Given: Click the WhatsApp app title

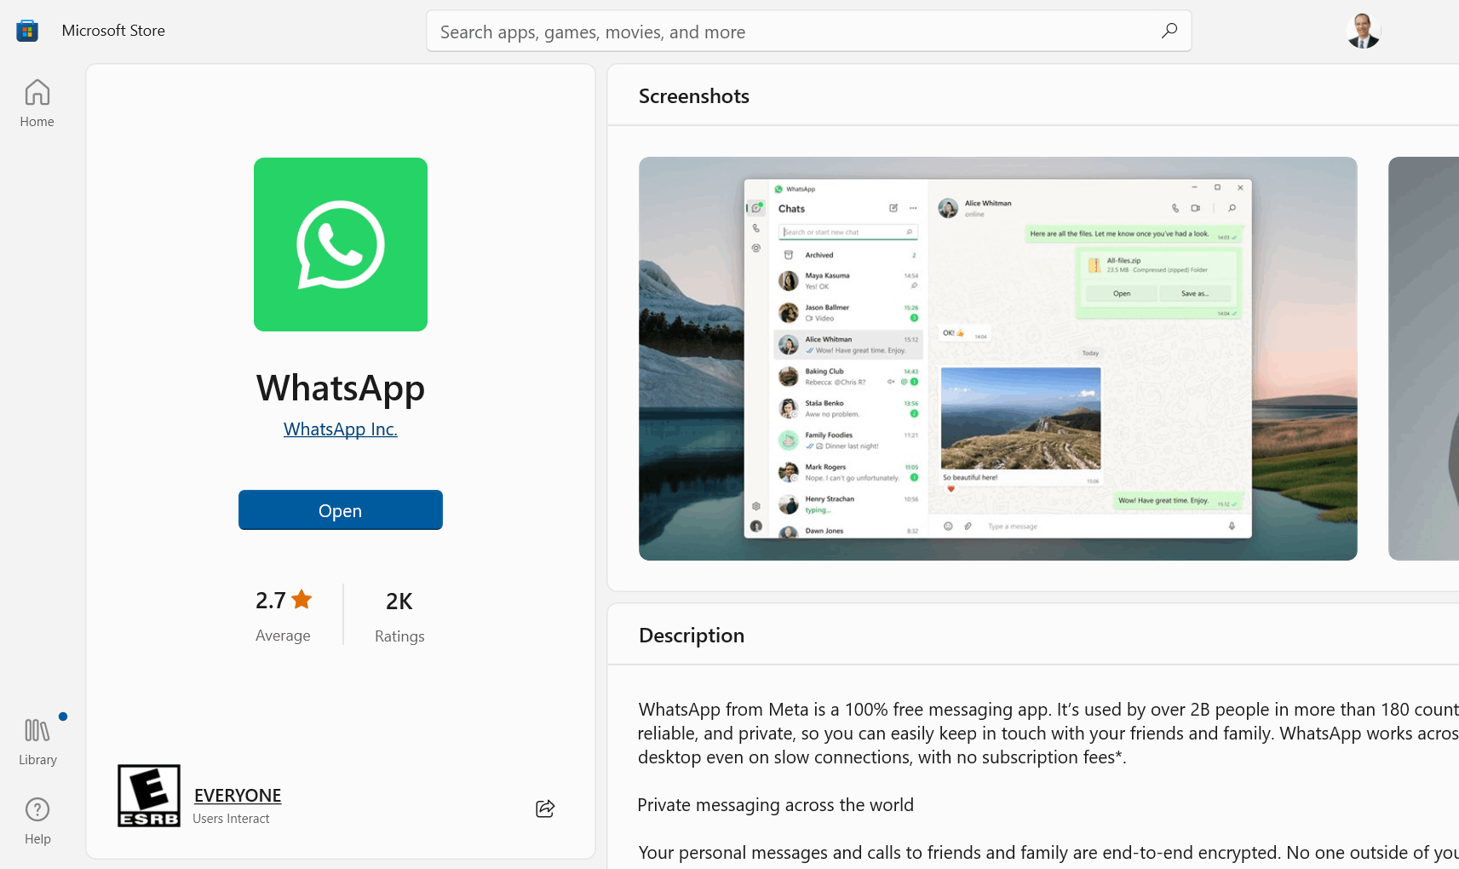Looking at the screenshot, I should 341,388.
